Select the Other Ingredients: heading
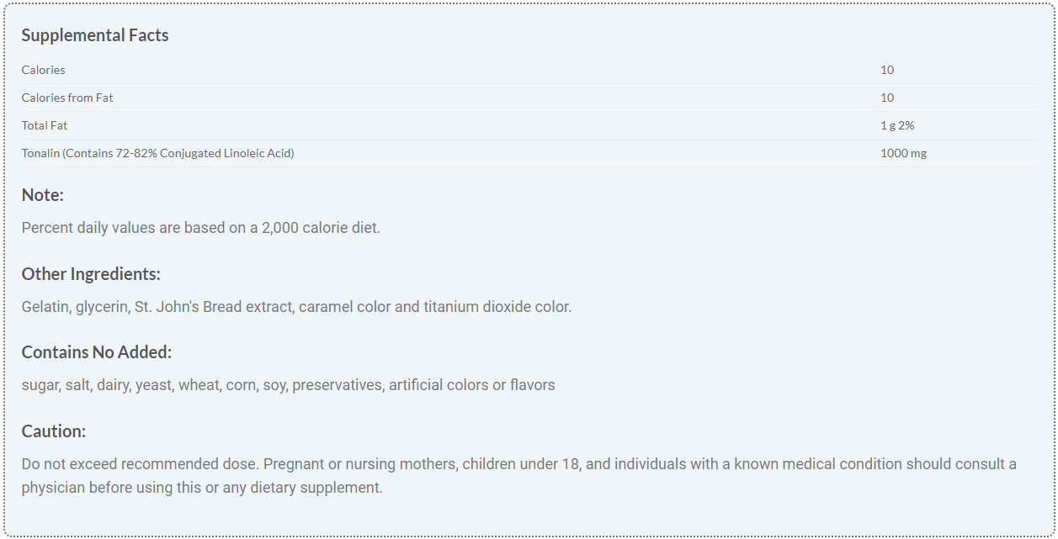The image size is (1058, 539). click(x=91, y=274)
